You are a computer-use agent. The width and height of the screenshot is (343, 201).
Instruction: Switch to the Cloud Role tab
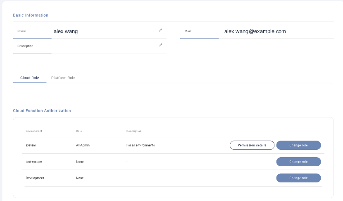pyautogui.click(x=29, y=78)
